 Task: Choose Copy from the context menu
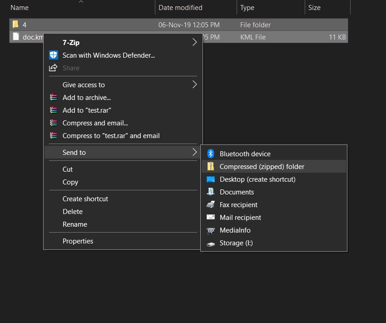tap(123, 182)
